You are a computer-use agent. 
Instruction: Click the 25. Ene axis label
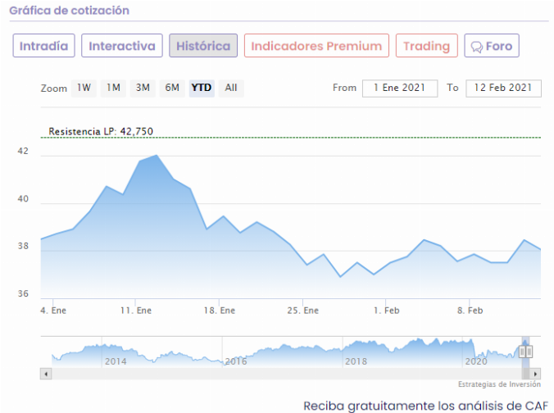(x=302, y=311)
